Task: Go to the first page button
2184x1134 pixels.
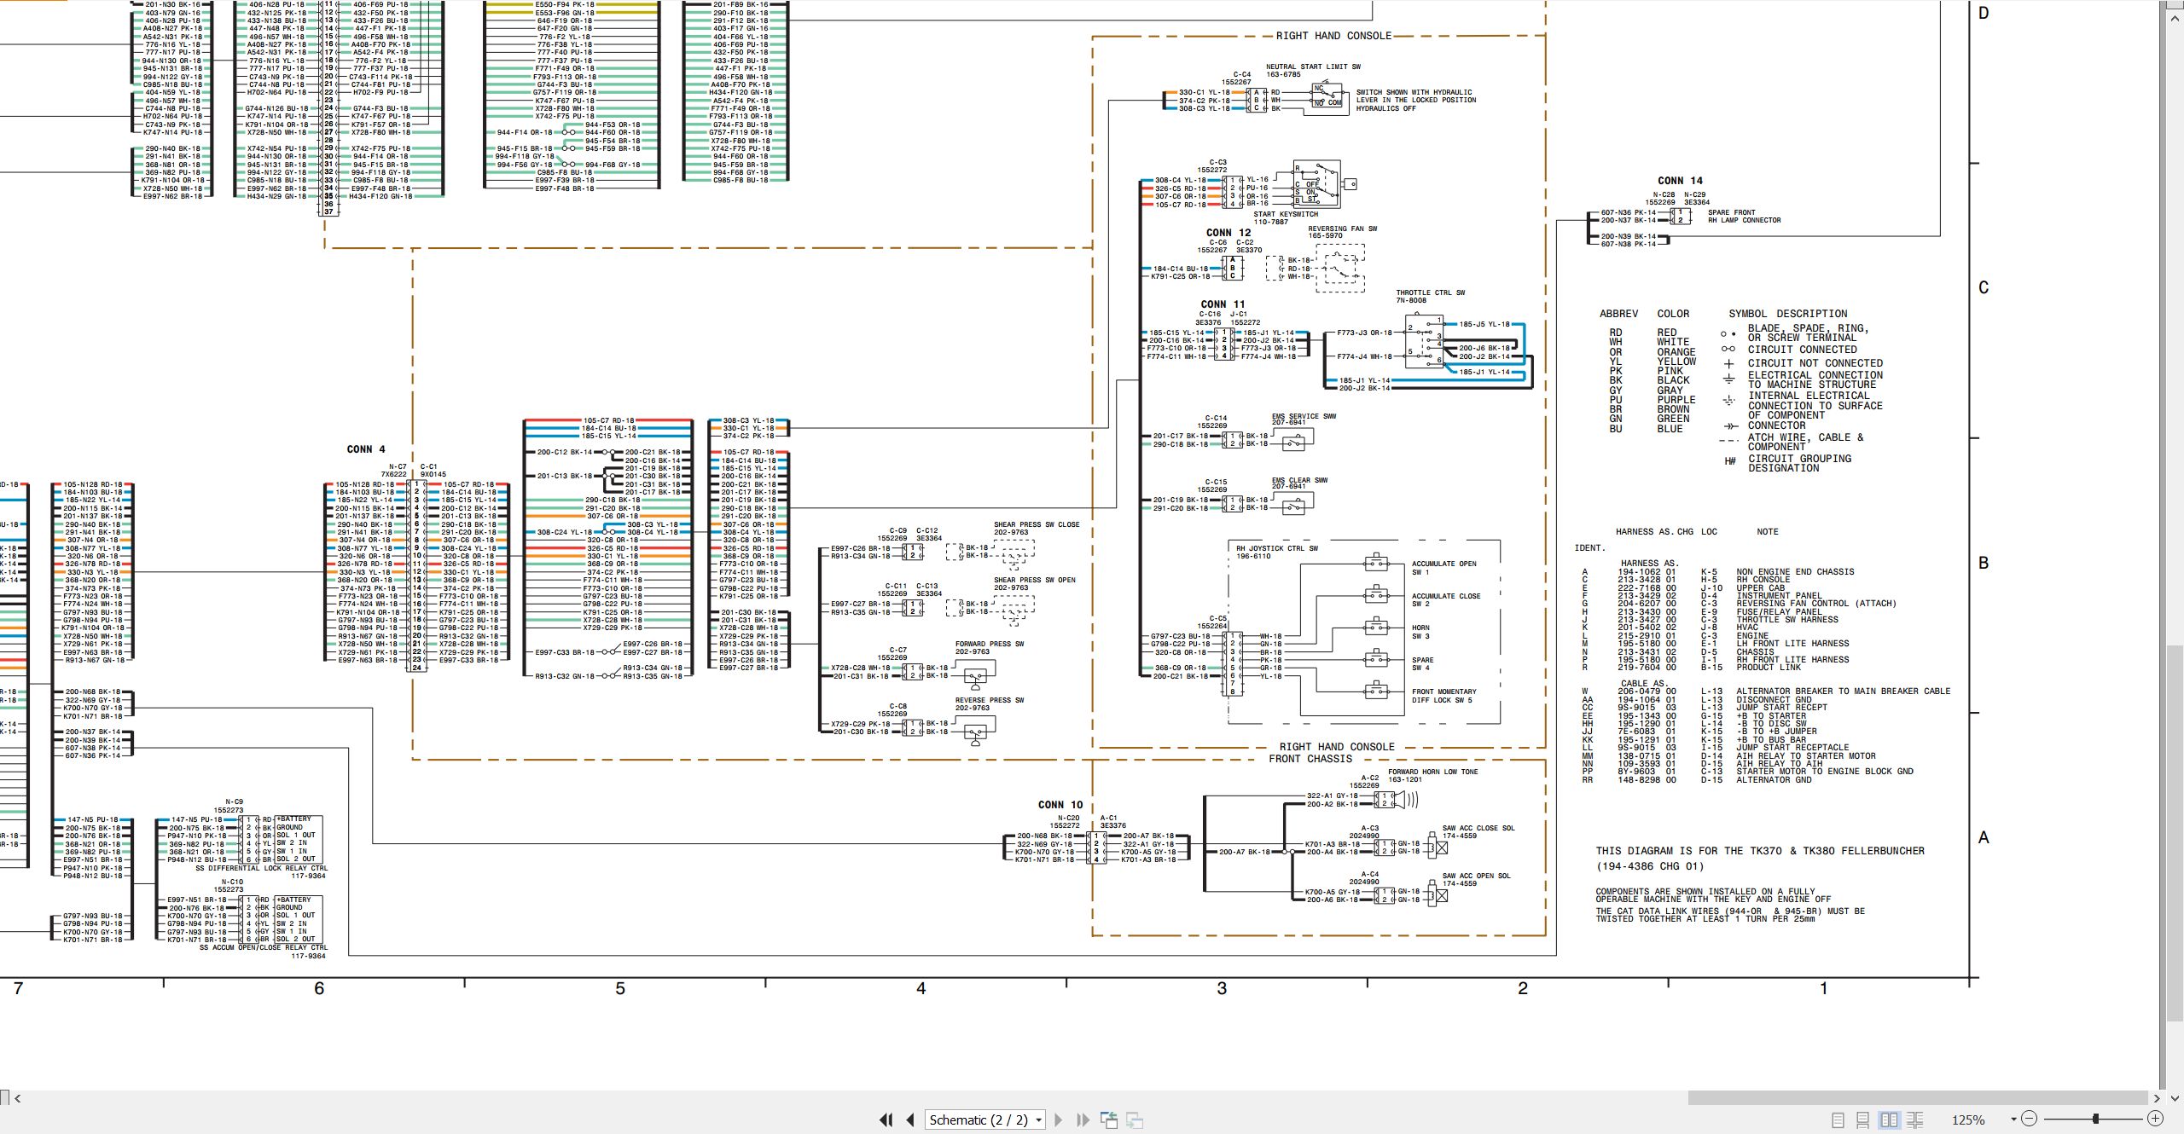Action: pos(886,1120)
